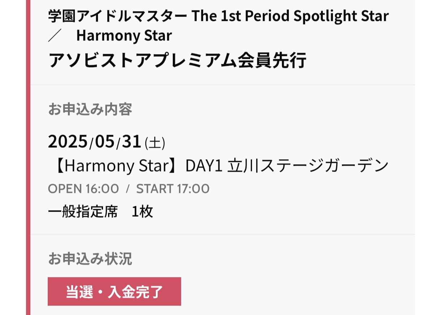This screenshot has width=441, height=315.
Task: Click the 一般指定席 seat type text
Action: (x=83, y=212)
